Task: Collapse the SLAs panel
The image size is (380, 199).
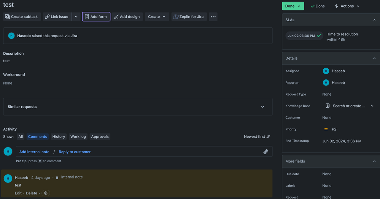Action: coord(374,20)
